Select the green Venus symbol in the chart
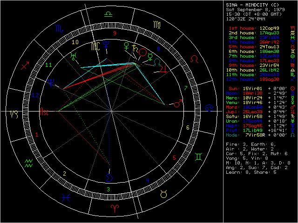Screen dimensions: 298x223 [126, 46]
